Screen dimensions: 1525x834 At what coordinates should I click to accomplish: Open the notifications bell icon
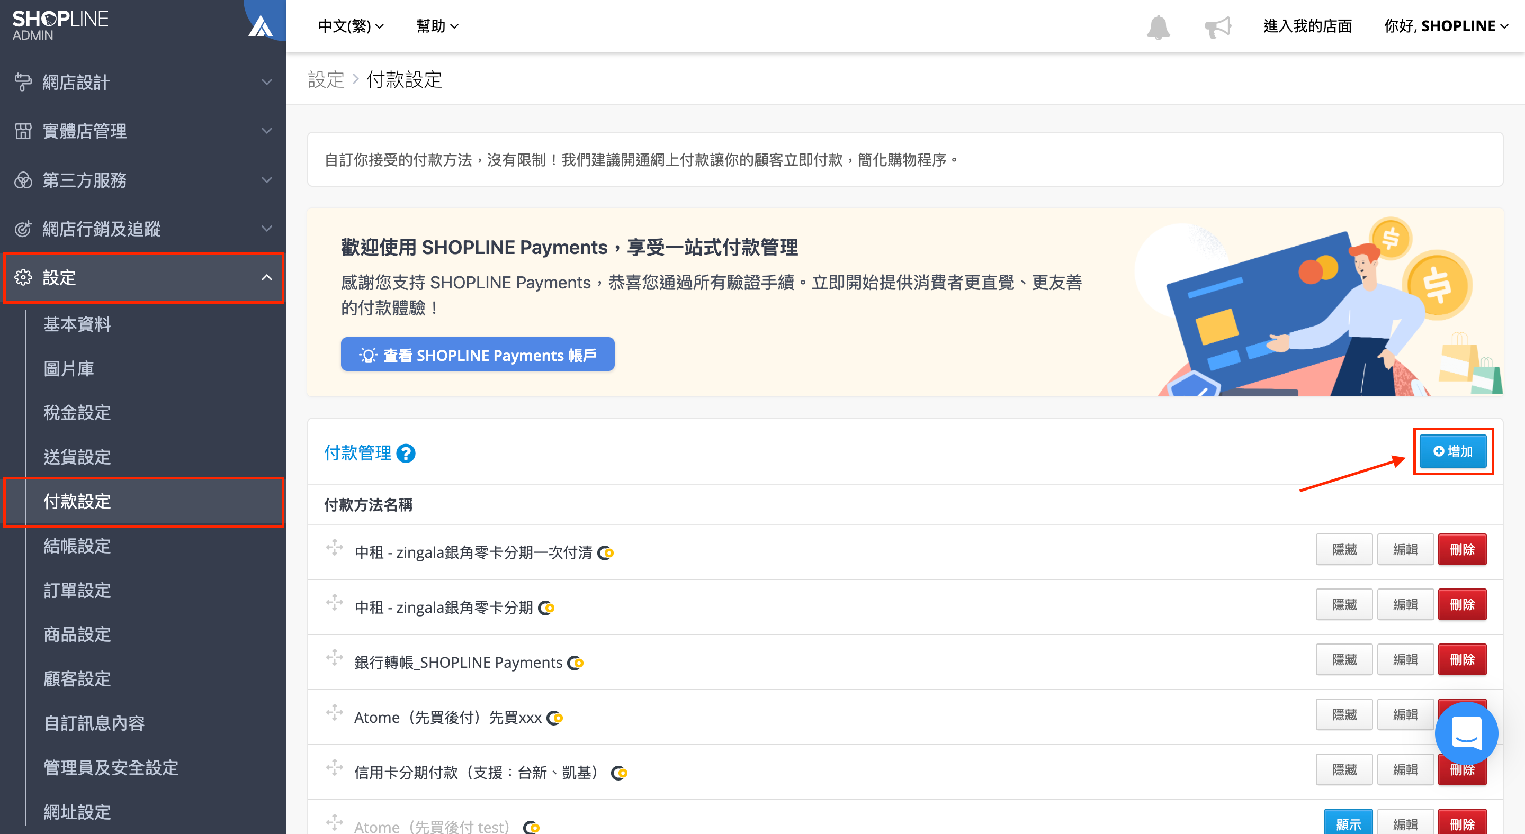(x=1158, y=27)
